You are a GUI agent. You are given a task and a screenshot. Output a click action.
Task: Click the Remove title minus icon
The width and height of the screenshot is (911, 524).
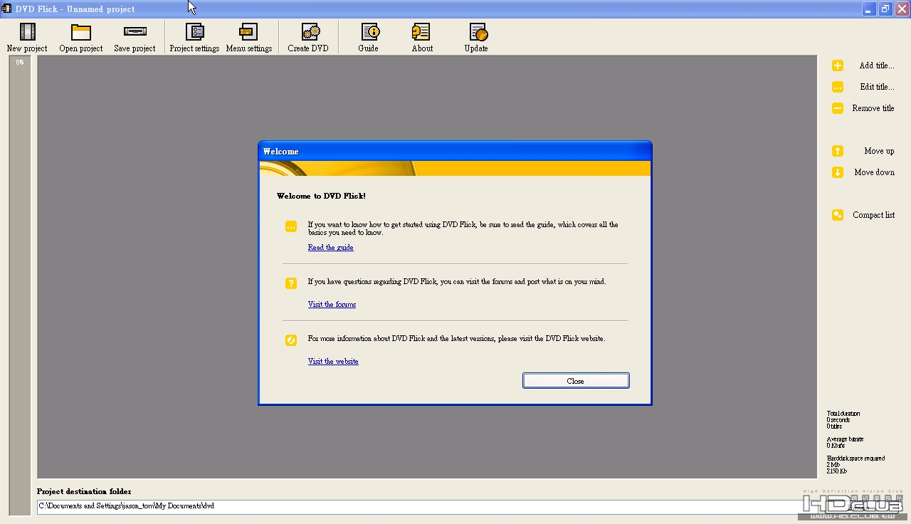pyautogui.click(x=838, y=108)
